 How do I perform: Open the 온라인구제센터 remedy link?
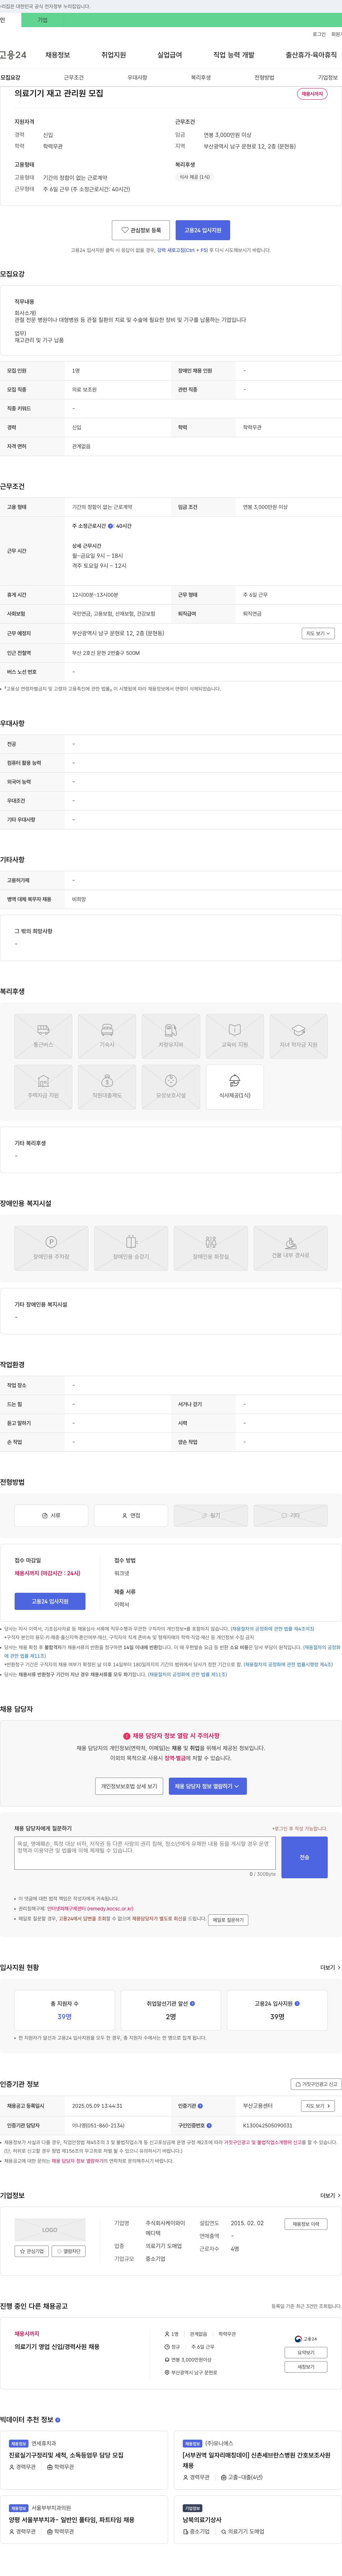pyautogui.click(x=90, y=1909)
